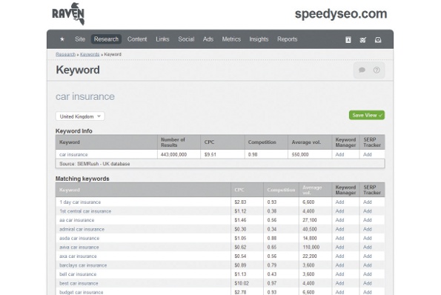Open the budget car insurance keyword
The height and width of the screenshot is (295, 441).
(82, 292)
